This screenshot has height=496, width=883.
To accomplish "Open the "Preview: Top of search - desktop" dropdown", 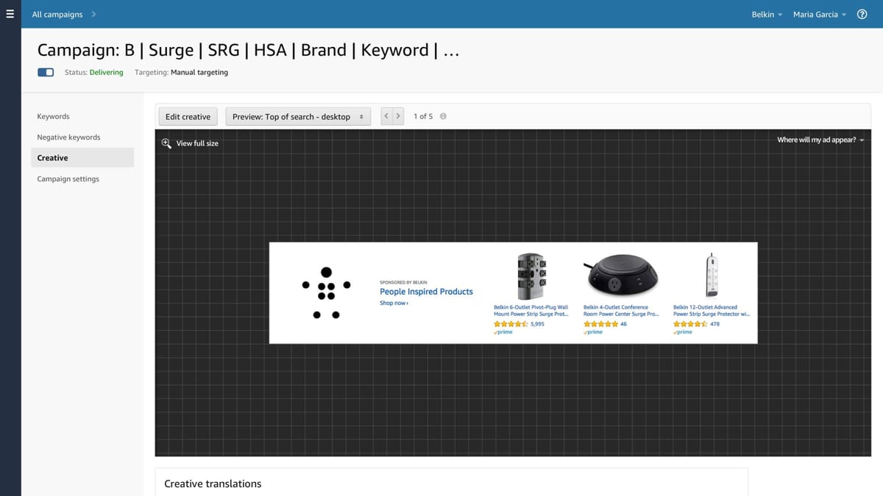I will pos(298,116).
